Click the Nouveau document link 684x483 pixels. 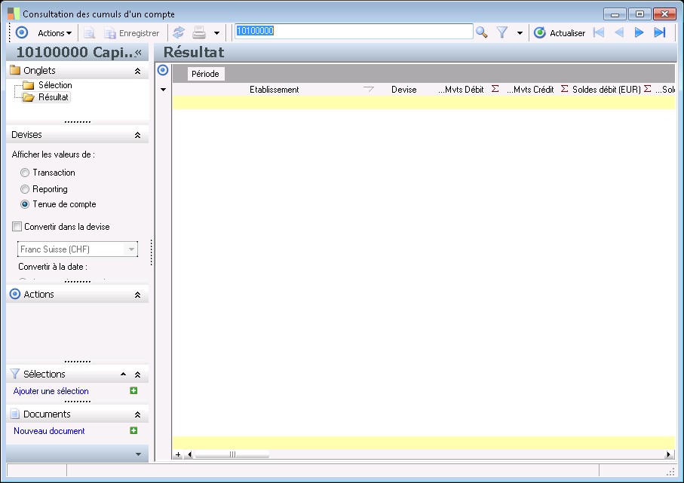point(49,431)
